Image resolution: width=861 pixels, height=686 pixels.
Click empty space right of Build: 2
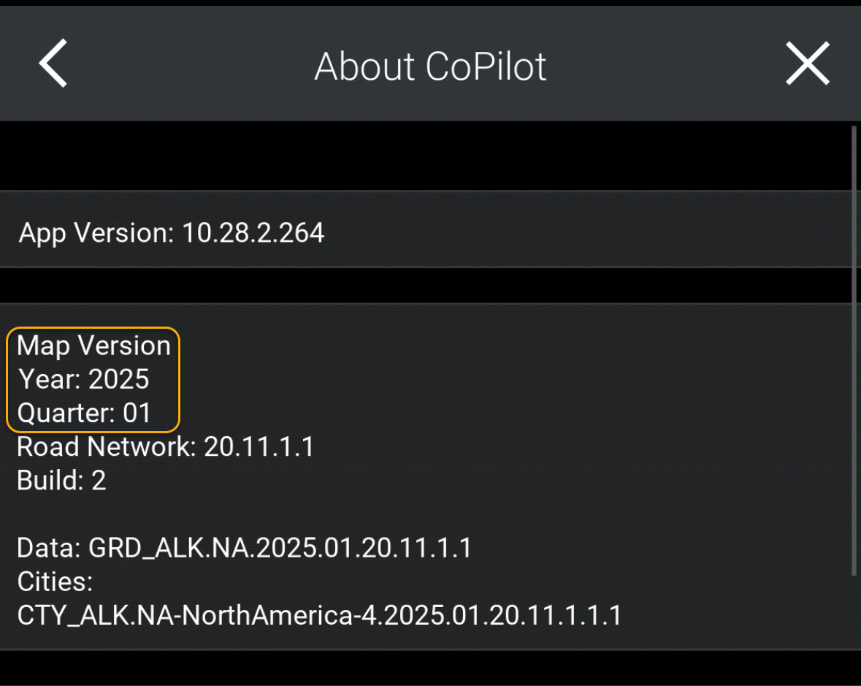438,480
